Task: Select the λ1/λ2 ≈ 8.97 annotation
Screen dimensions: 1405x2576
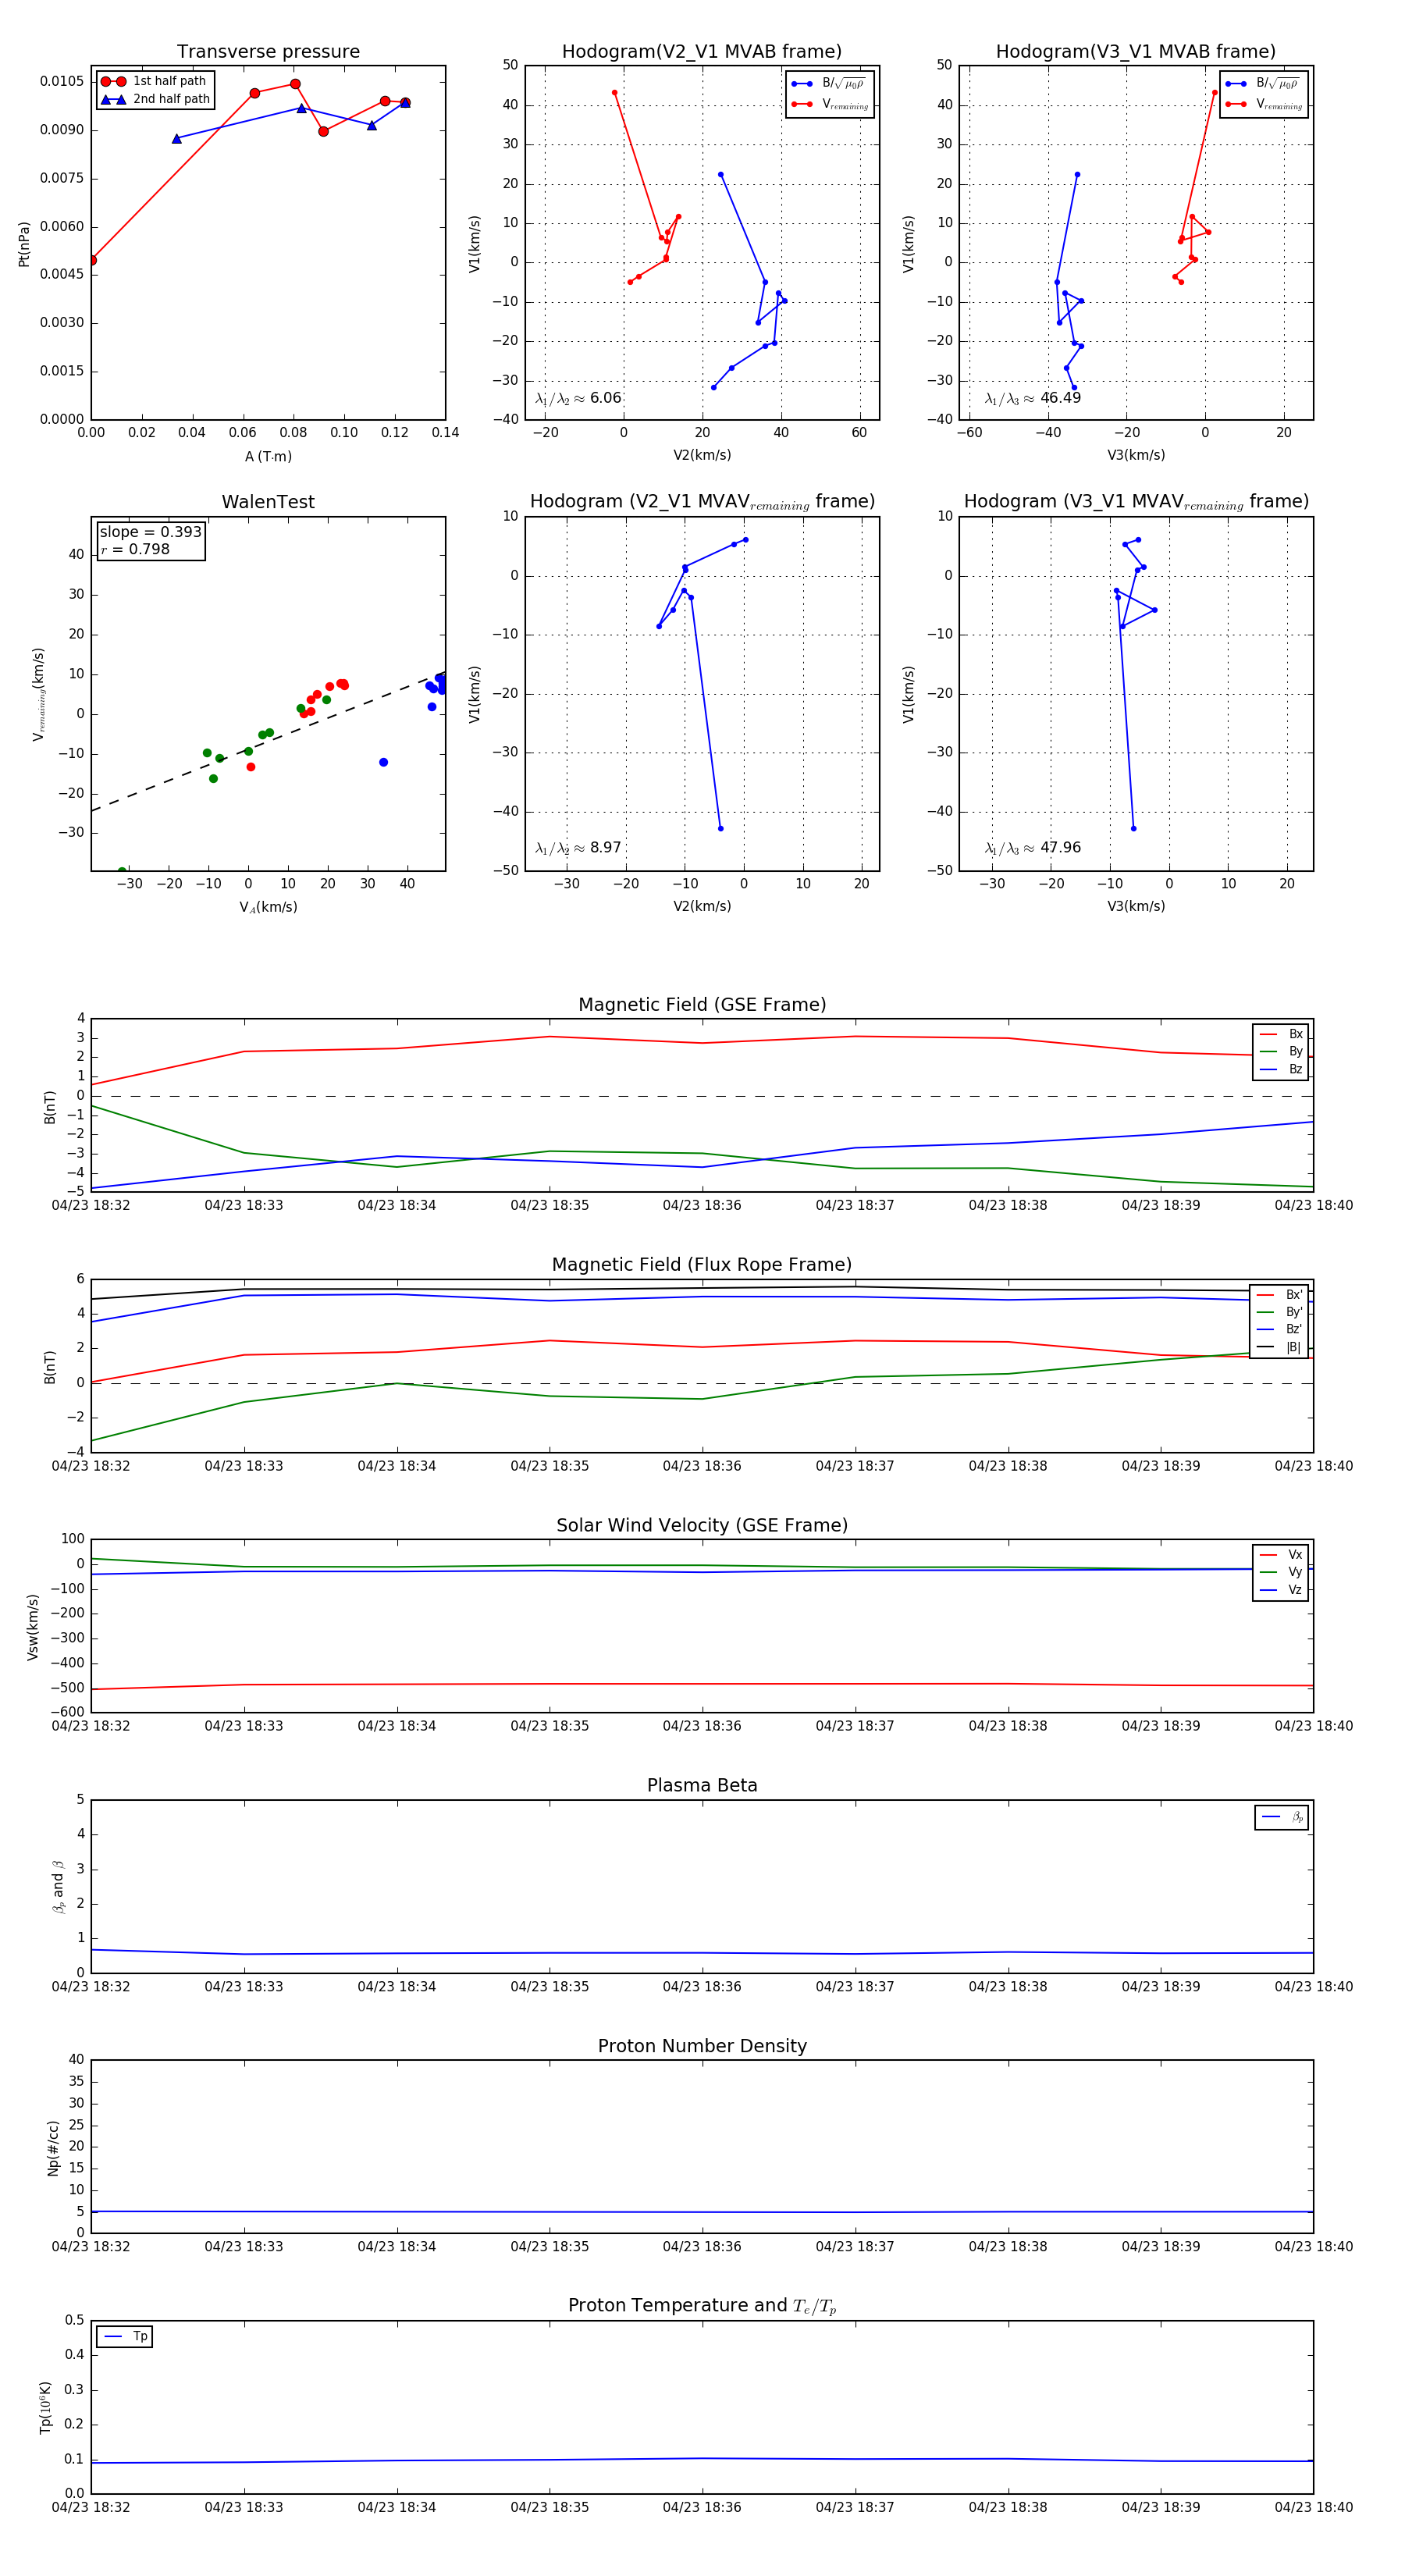Action: 578,848
